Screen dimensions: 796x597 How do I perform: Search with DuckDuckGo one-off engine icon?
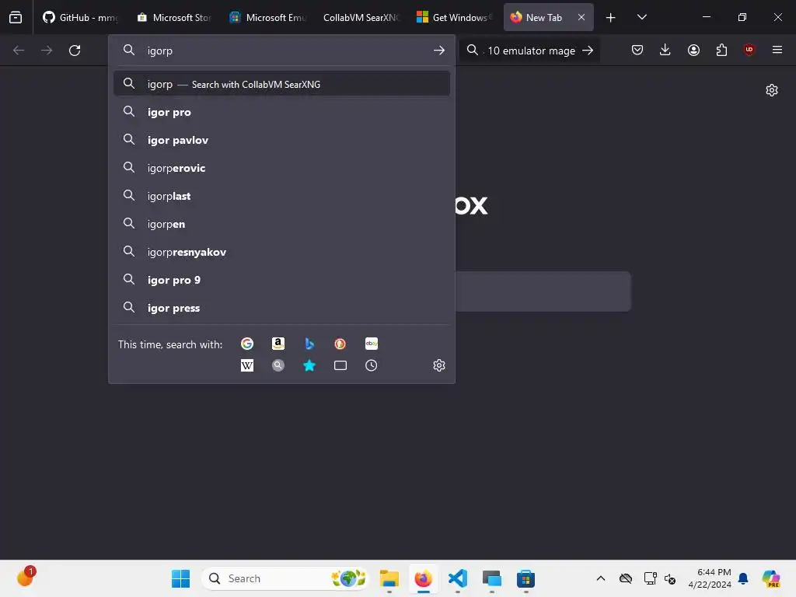click(x=340, y=344)
